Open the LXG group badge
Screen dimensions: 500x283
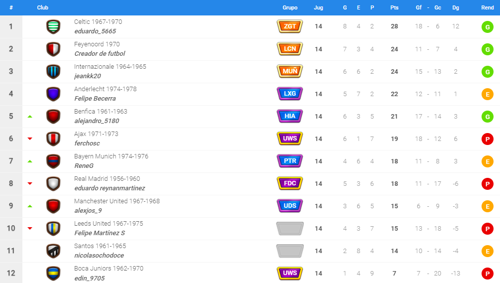click(x=290, y=94)
